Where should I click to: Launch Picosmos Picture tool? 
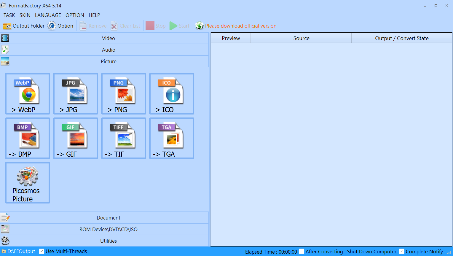28,183
